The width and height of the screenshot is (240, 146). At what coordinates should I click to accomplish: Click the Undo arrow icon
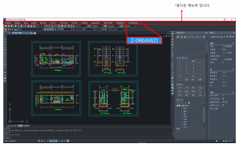pyautogui.click(x=38, y=26)
